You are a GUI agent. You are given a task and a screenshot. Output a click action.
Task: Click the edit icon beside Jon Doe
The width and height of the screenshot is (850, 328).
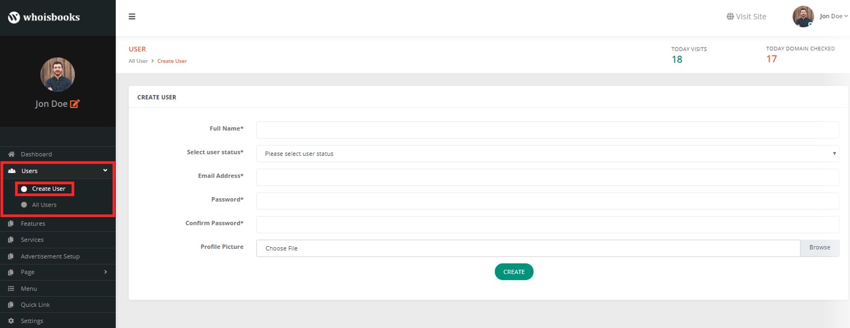click(75, 104)
